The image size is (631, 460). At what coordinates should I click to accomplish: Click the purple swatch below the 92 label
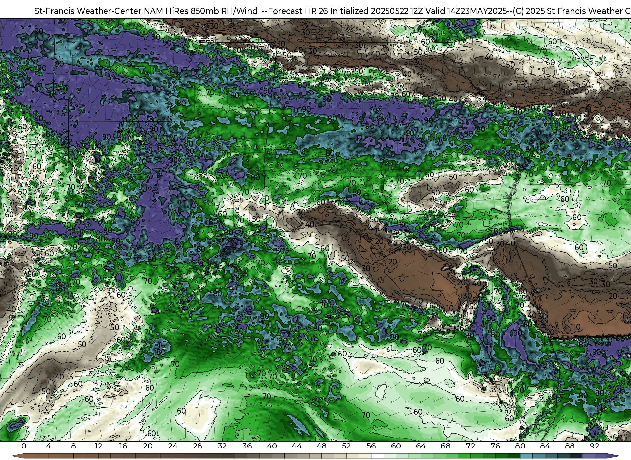[600, 456]
